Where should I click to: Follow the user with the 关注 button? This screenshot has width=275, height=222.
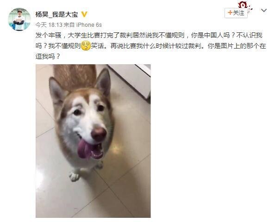[236, 13]
